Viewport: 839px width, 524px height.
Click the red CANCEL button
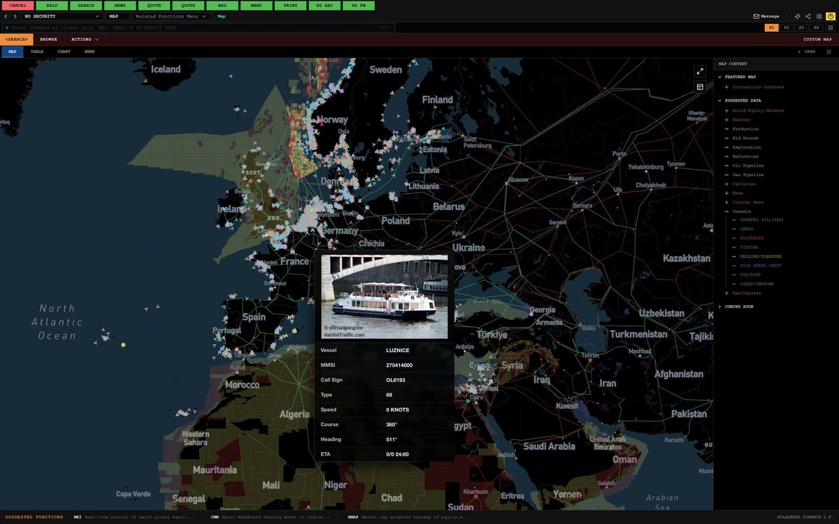click(17, 6)
